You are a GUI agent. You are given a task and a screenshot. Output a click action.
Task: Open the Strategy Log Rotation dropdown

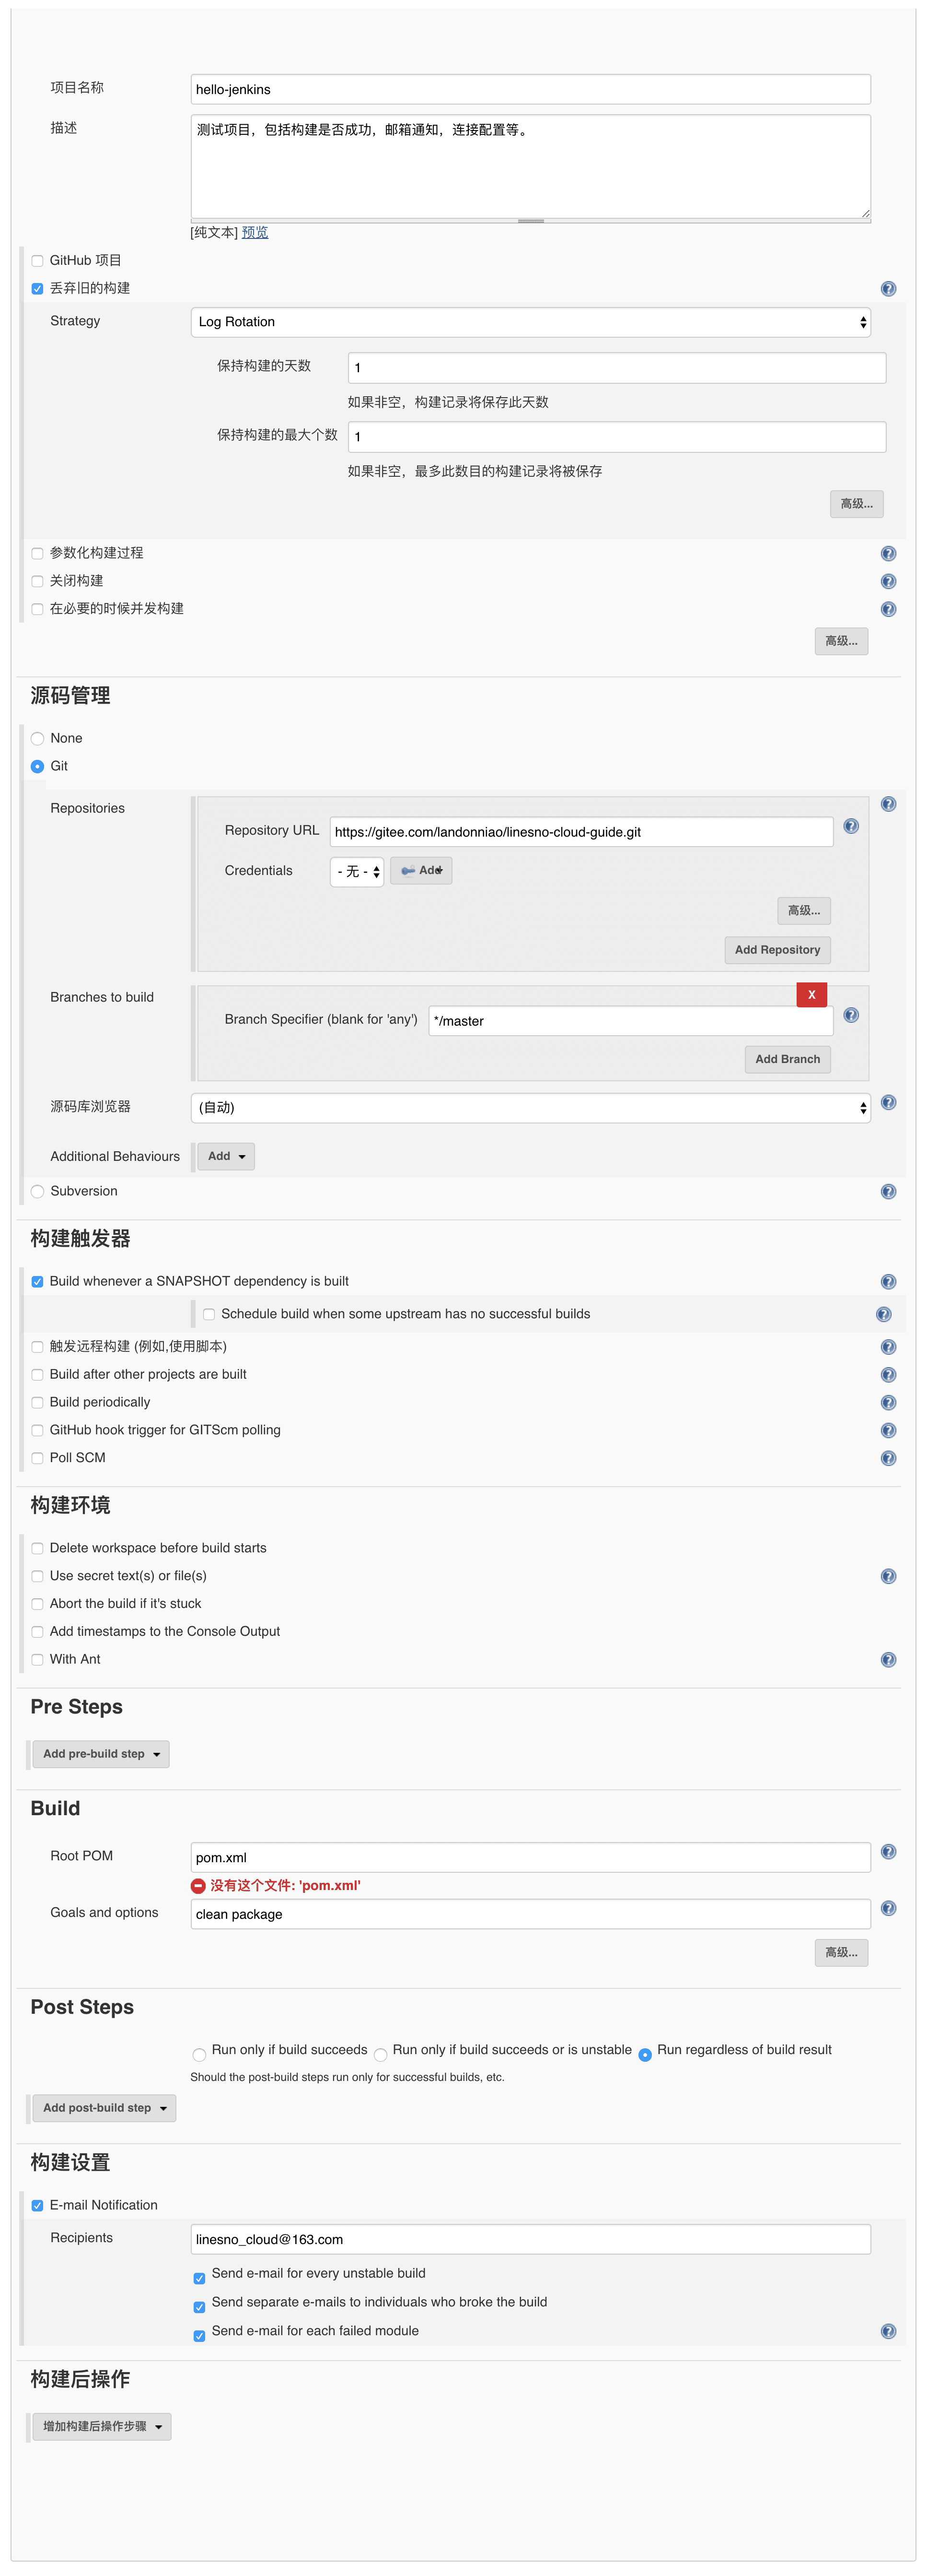pos(530,322)
